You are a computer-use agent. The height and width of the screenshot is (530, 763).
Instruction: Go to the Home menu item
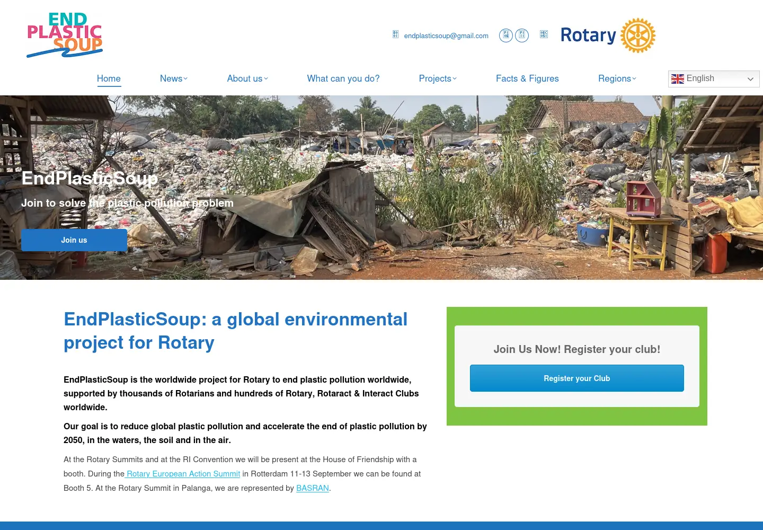point(109,78)
